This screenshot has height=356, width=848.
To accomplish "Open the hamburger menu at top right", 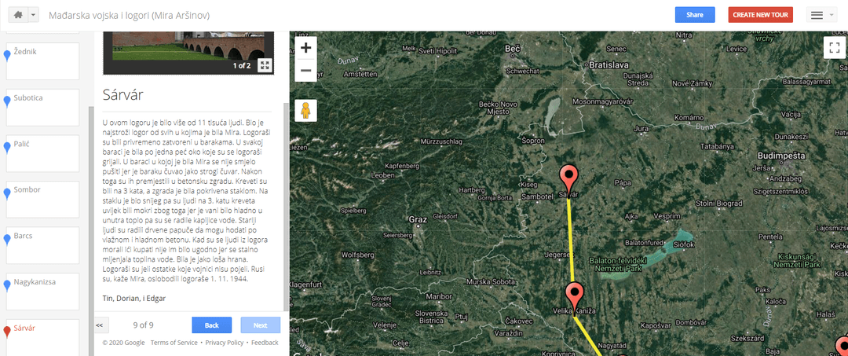I will 821,15.
